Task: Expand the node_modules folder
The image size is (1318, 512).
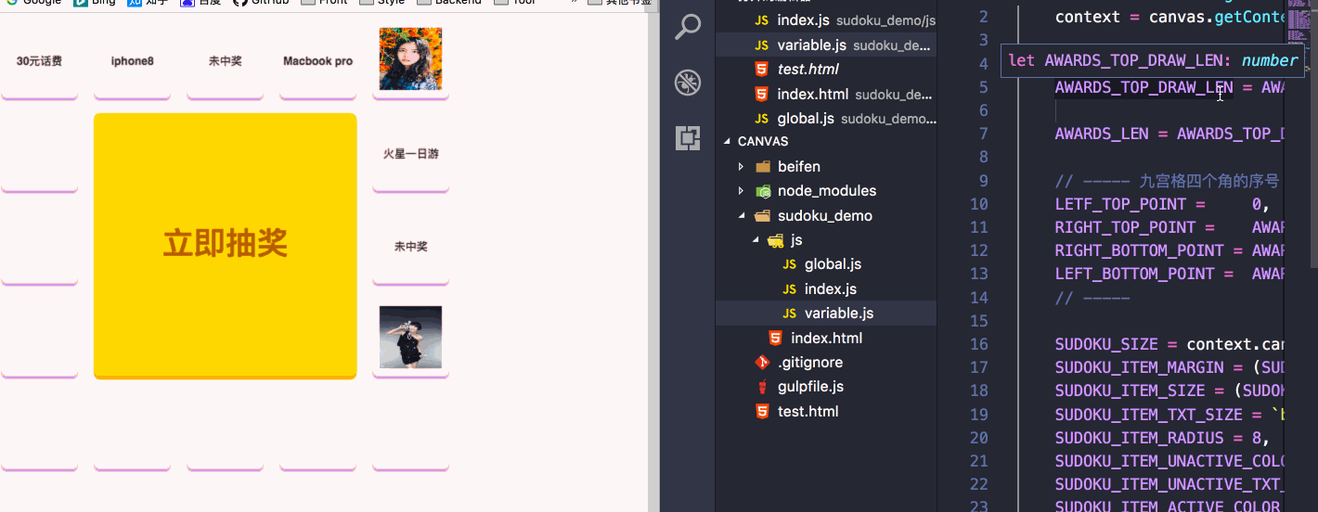Action: point(826,190)
